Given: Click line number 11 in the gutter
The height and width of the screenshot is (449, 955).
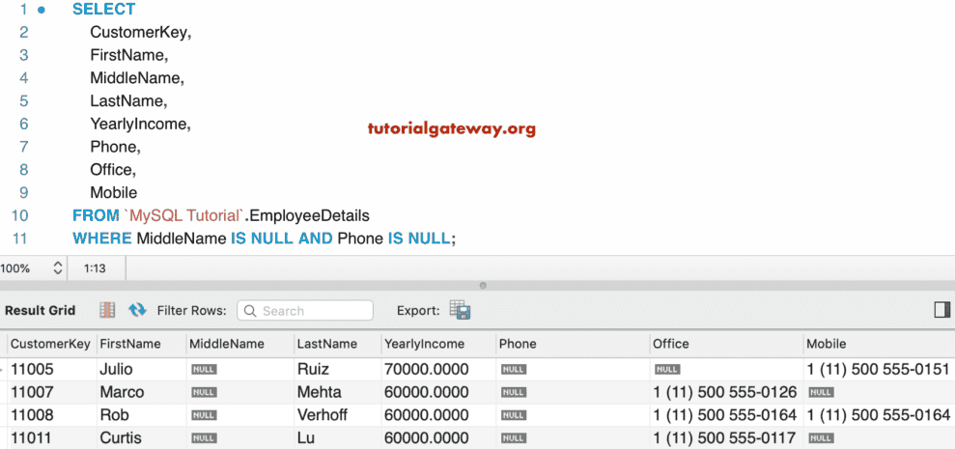Looking at the screenshot, I should click(20, 239).
